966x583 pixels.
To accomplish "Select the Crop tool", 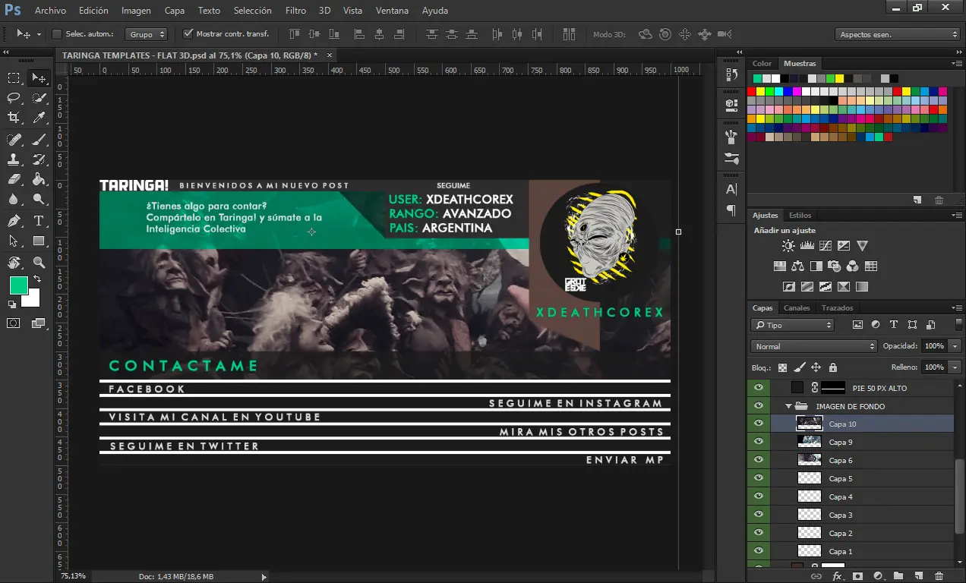I will [x=14, y=118].
